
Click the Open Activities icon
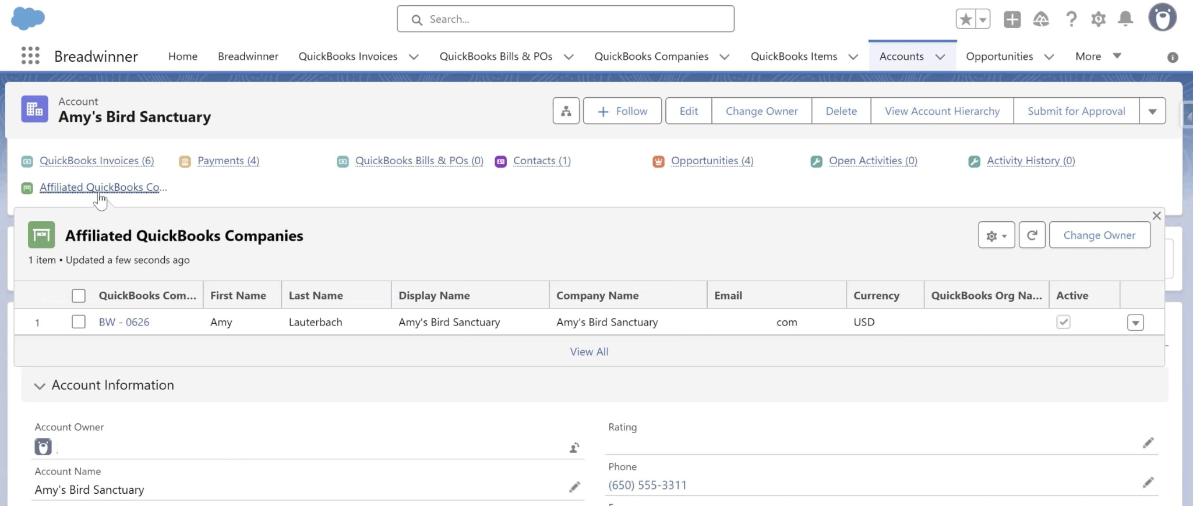[816, 161]
